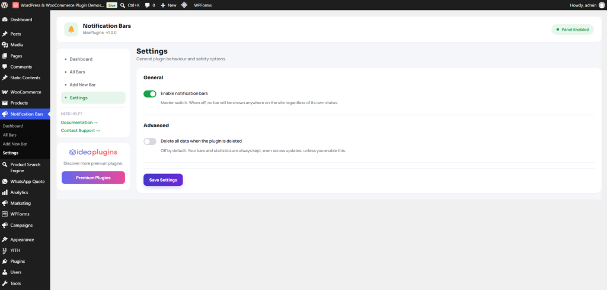Click the Live status badge
The height and width of the screenshot is (290, 607).
(111, 5)
